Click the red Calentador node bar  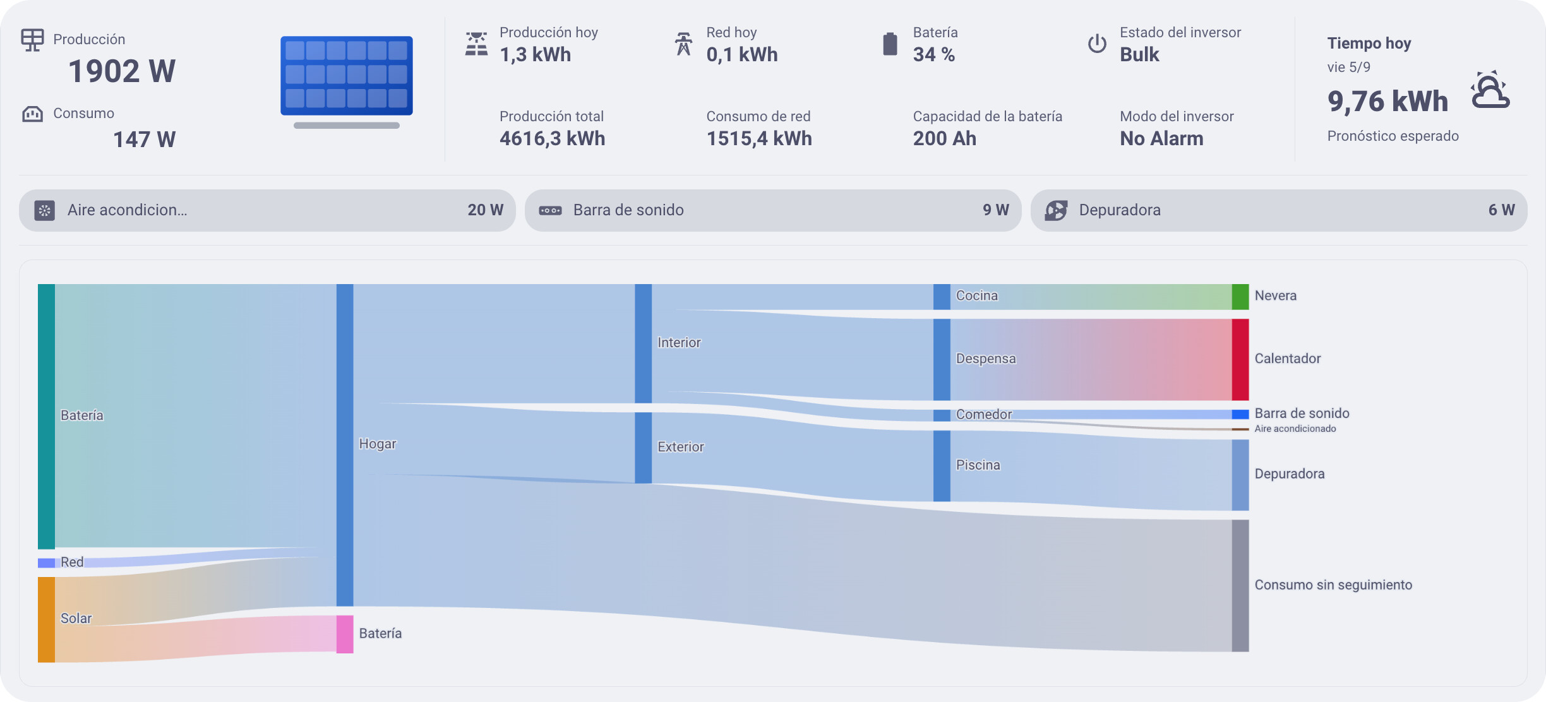1240,359
